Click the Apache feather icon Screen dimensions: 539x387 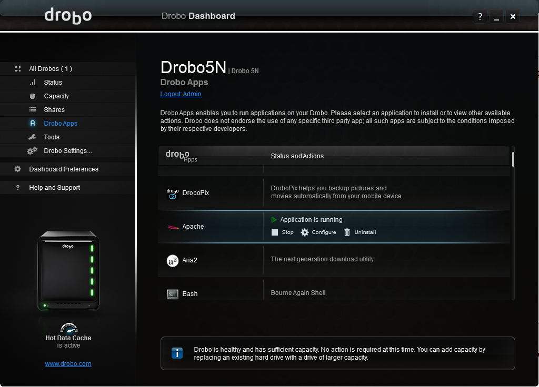point(173,226)
